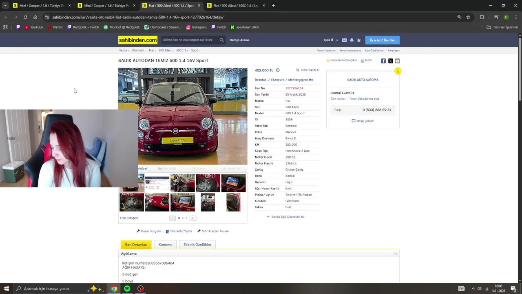Open the taskbar volume icon
The height and width of the screenshot is (294, 522).
(480, 289)
